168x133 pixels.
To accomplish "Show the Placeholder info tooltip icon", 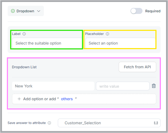I will pyautogui.click(x=107, y=34).
